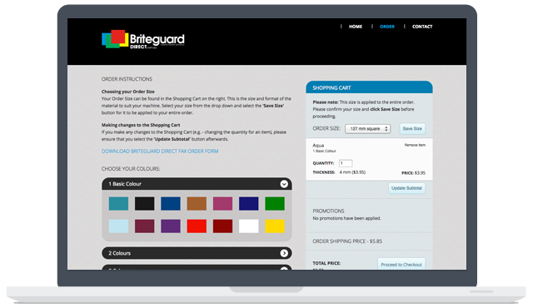Click the Save Size button
This screenshot has height=308, width=533.
pos(412,129)
